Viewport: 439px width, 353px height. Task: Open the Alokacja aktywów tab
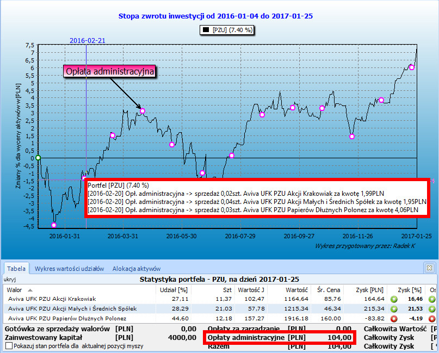click(137, 268)
